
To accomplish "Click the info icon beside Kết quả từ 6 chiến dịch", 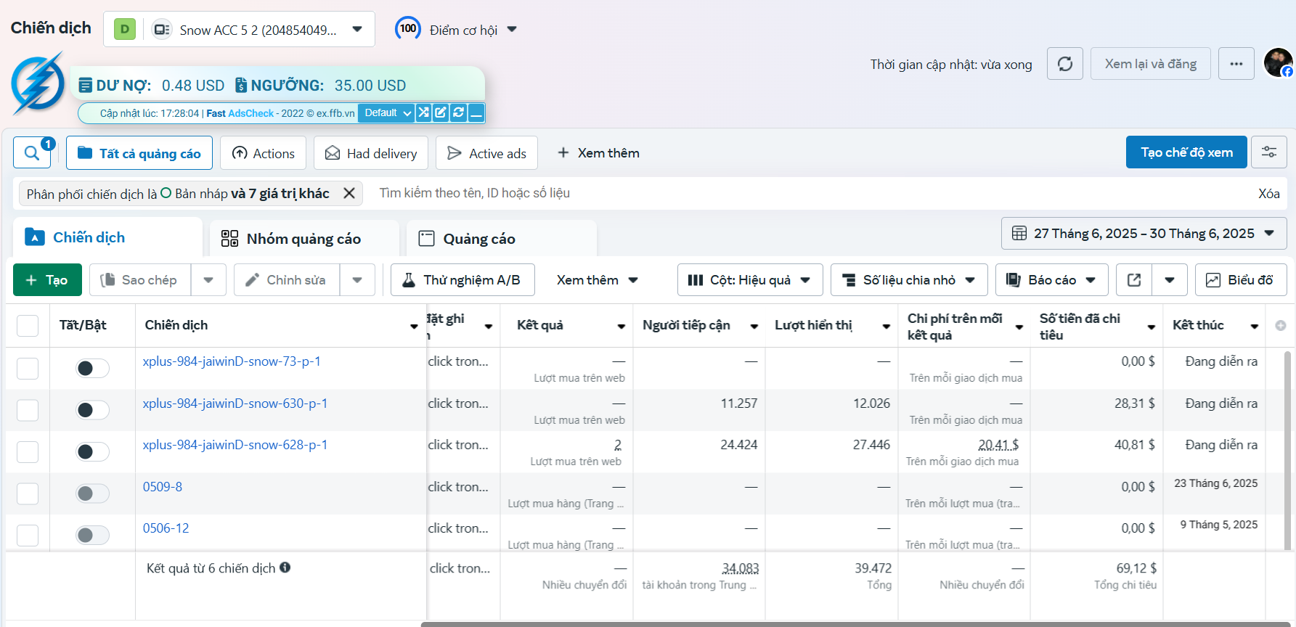I will (x=285, y=567).
